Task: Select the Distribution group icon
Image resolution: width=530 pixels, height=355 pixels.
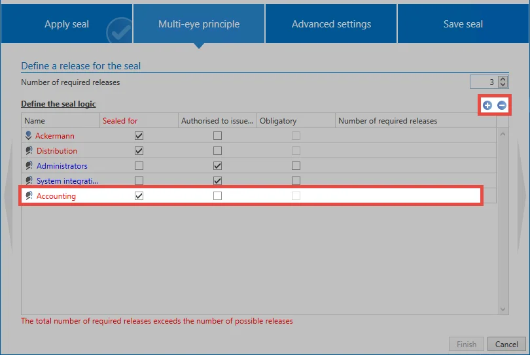Action: tap(29, 150)
